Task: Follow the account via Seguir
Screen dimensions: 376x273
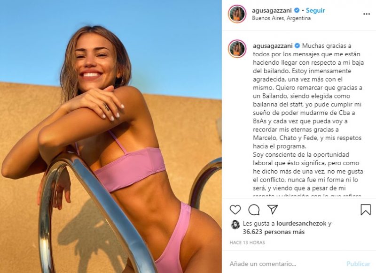Action: 315,10
